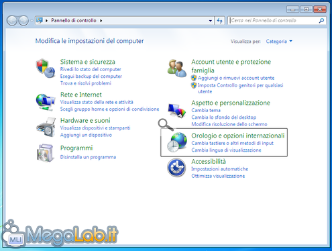Click the refresh button beside address bar

pos(220,21)
